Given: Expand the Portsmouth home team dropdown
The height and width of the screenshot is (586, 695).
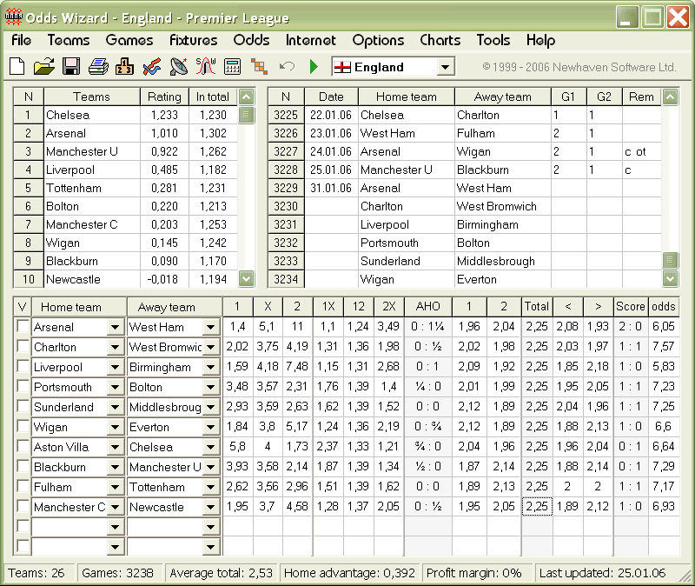Looking at the screenshot, I should 115,387.
